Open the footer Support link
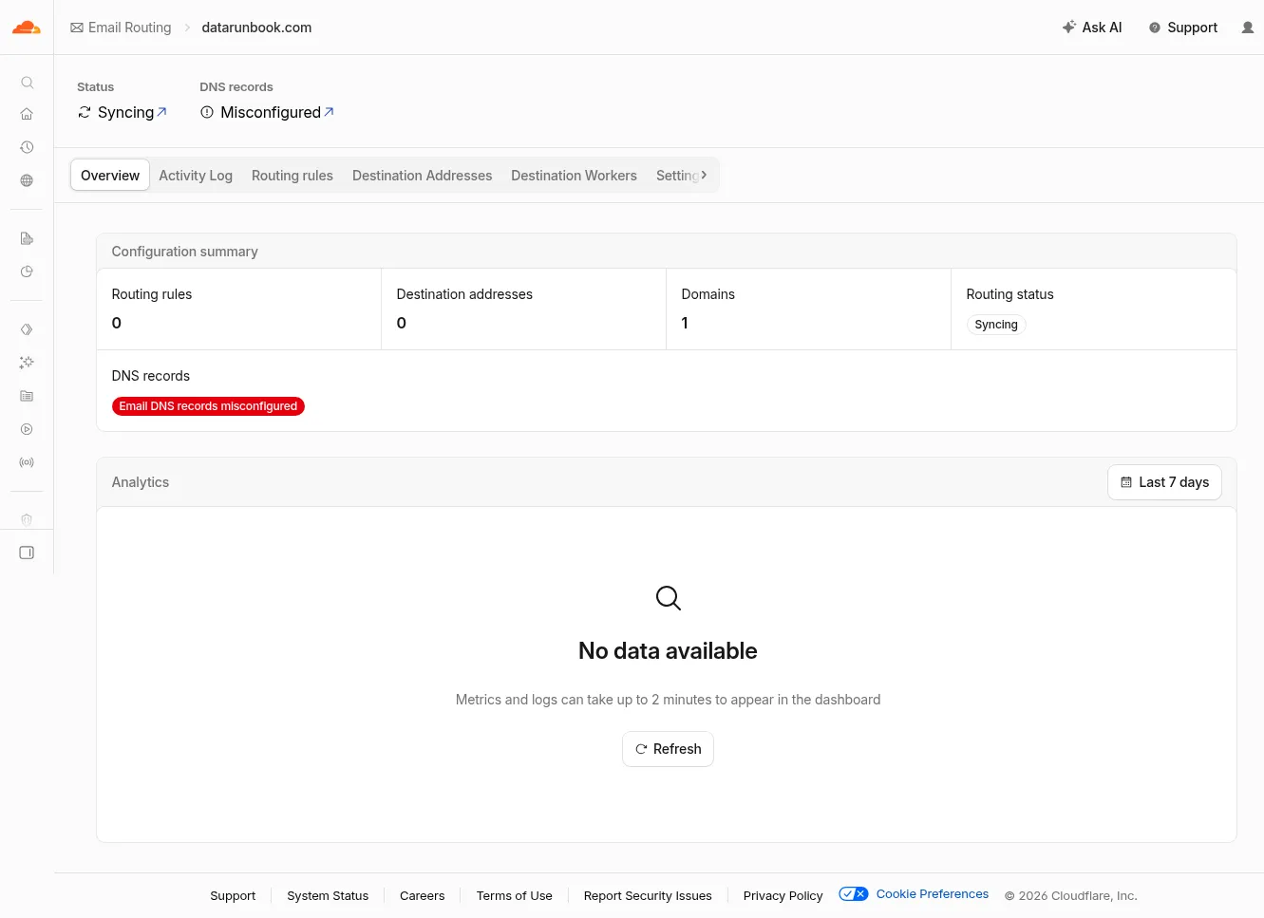 point(233,896)
